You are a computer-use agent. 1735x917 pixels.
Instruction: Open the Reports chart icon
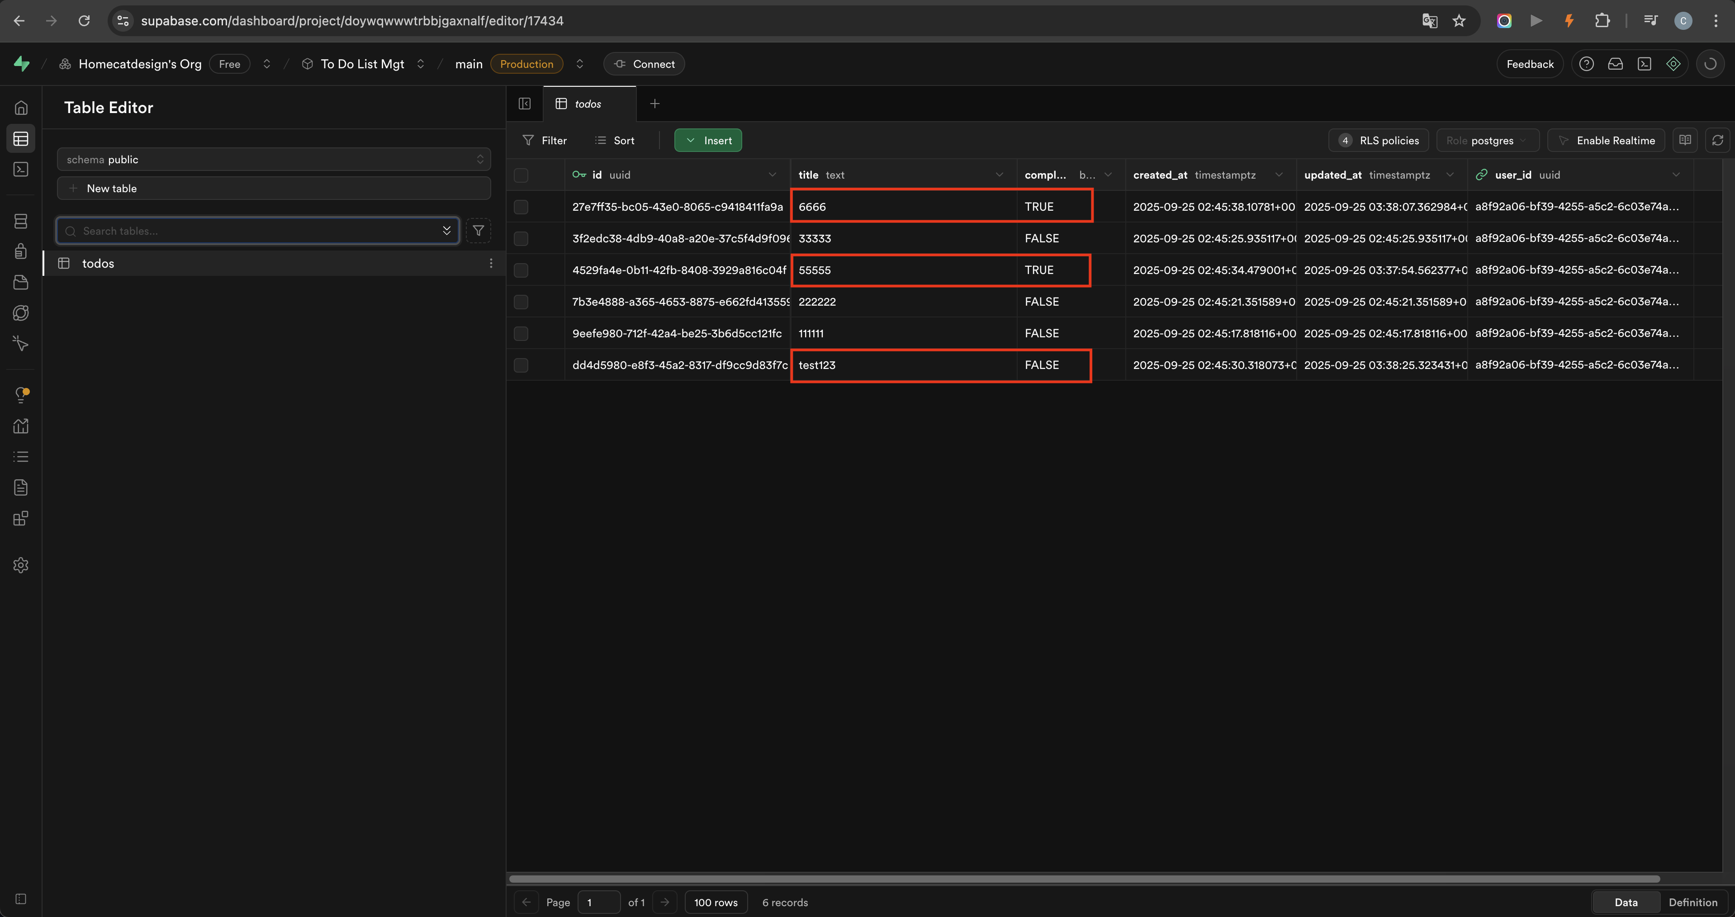coord(21,426)
